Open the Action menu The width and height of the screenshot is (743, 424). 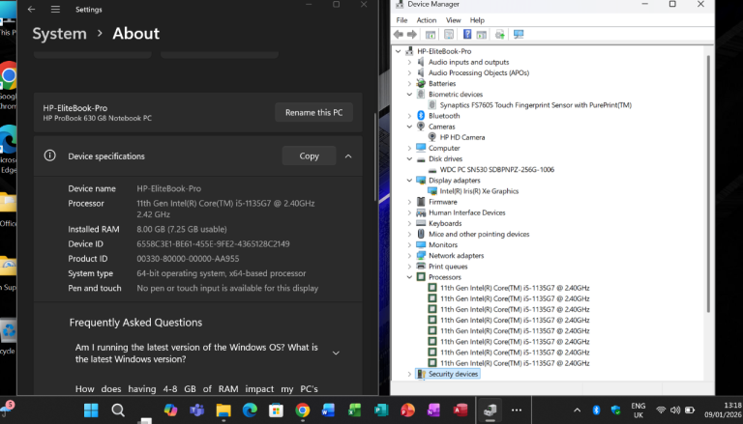[427, 19]
